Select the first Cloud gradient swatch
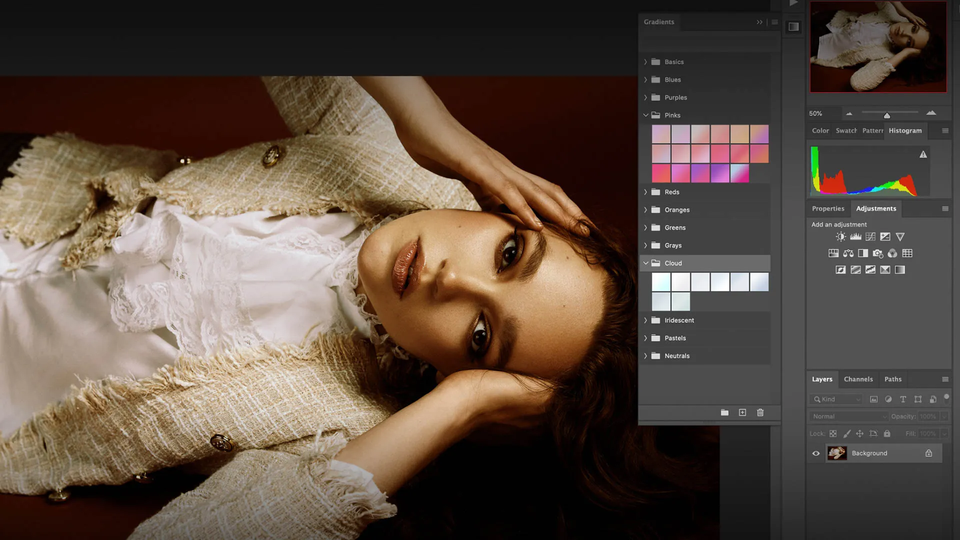 pyautogui.click(x=661, y=282)
